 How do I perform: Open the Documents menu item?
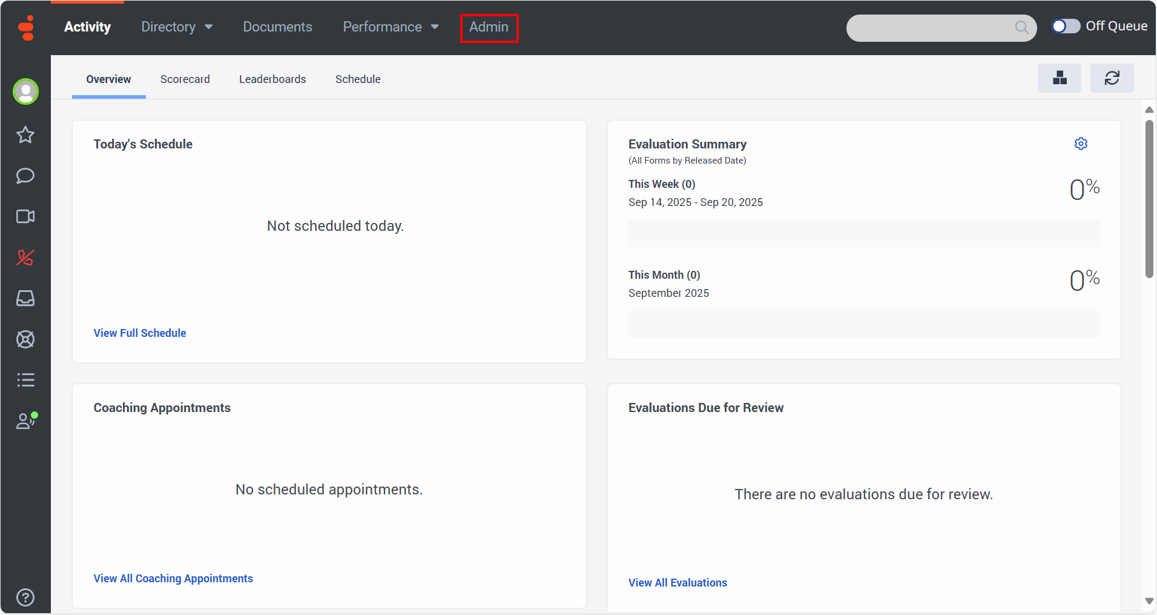[x=278, y=27]
